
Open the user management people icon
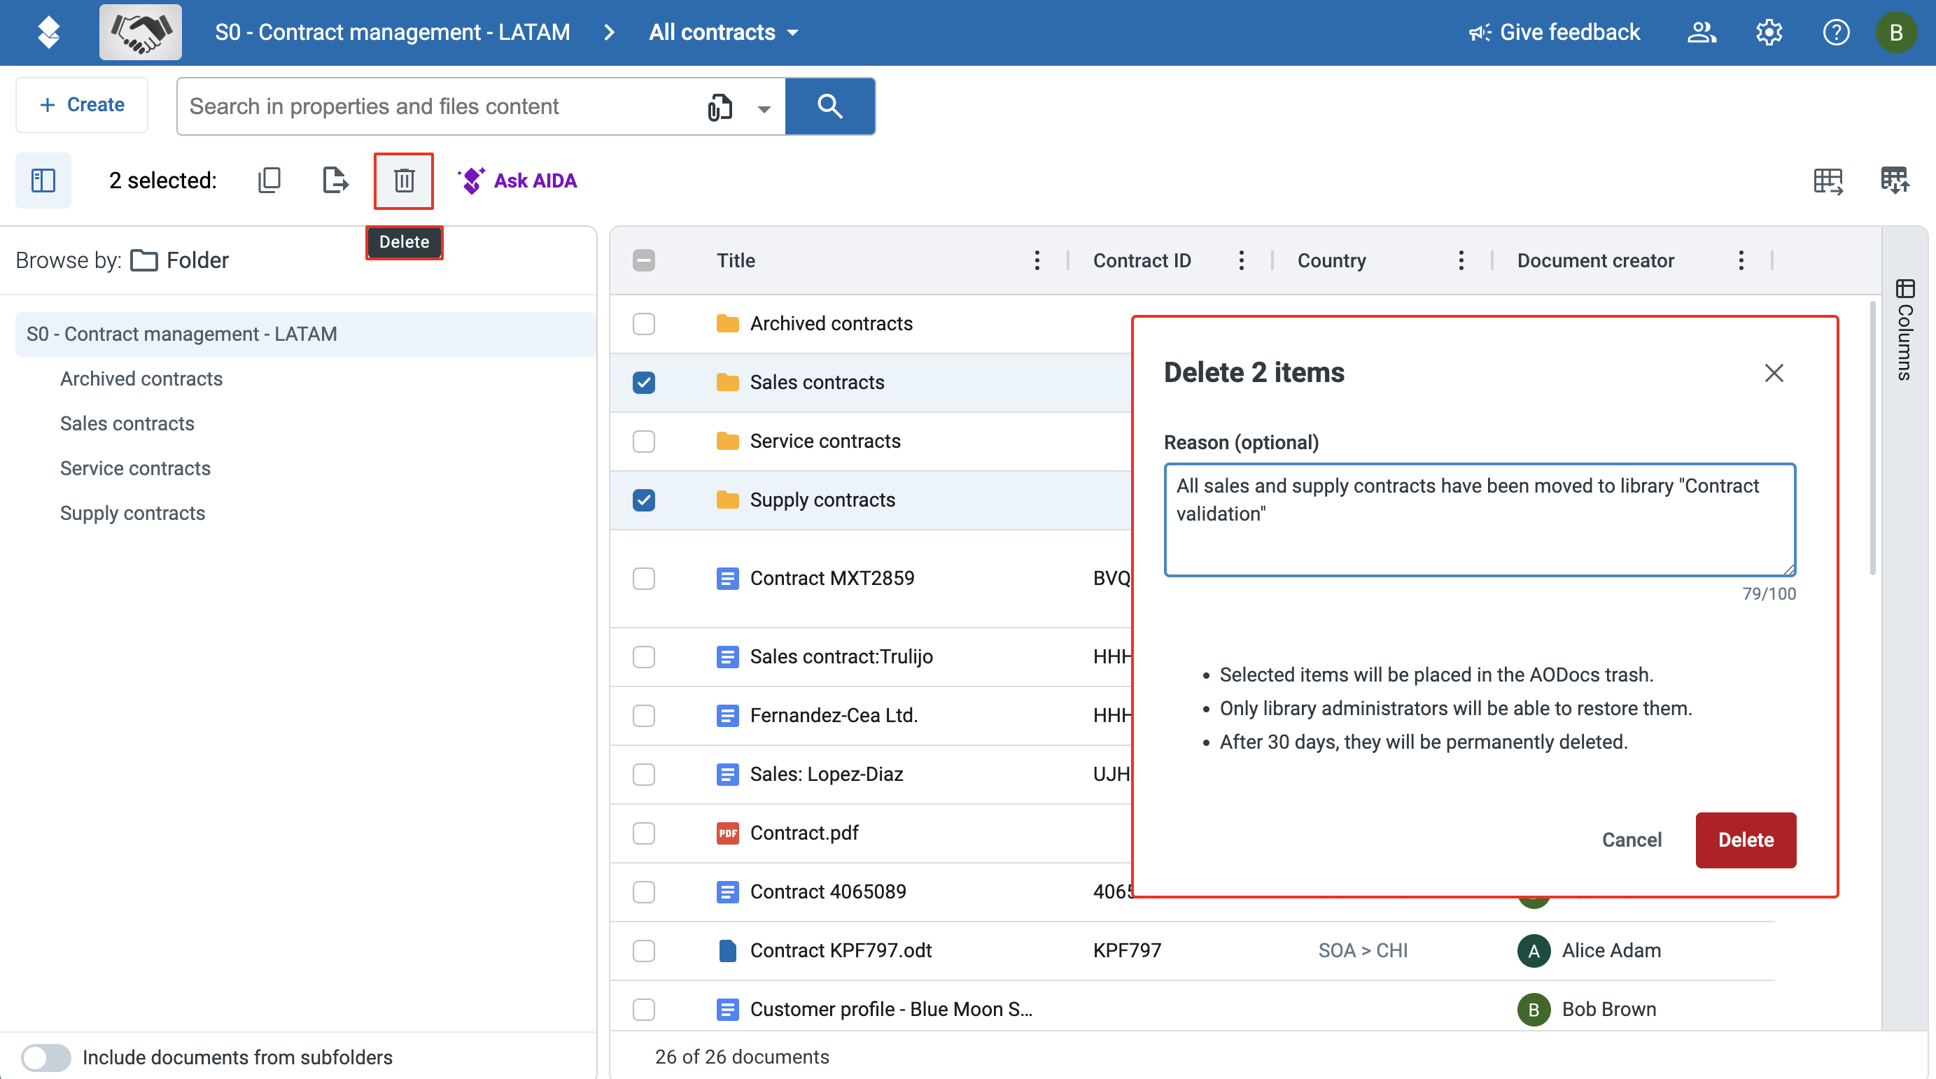coord(1702,32)
